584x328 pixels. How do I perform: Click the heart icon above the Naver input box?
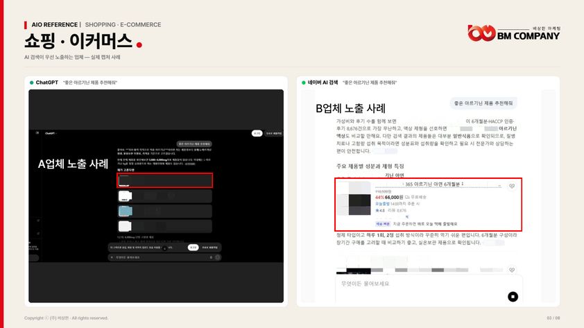(x=512, y=270)
